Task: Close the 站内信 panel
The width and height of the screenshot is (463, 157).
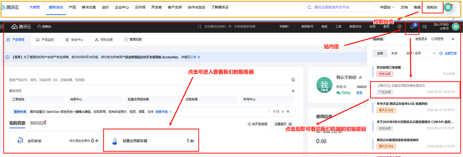Action: tap(453, 39)
